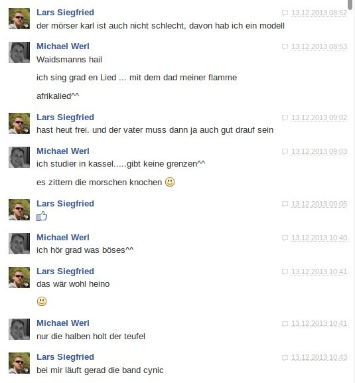Image resolution: width=355 pixels, height=383 pixels.
Task: Click the vertical scrollbar thumb on the right
Action: coord(350,5)
